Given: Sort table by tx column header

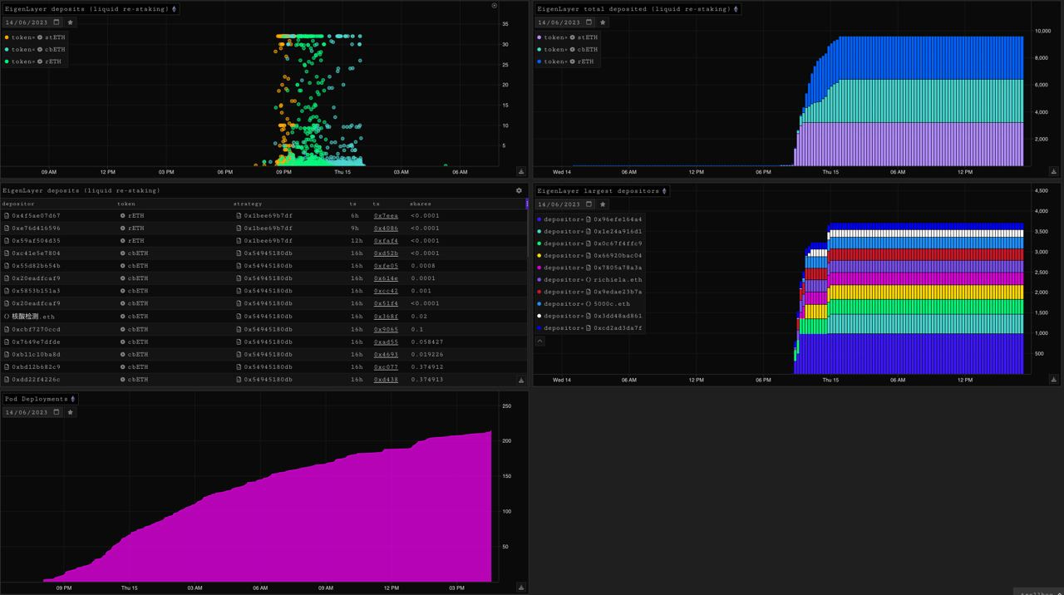Looking at the screenshot, I should (x=377, y=204).
